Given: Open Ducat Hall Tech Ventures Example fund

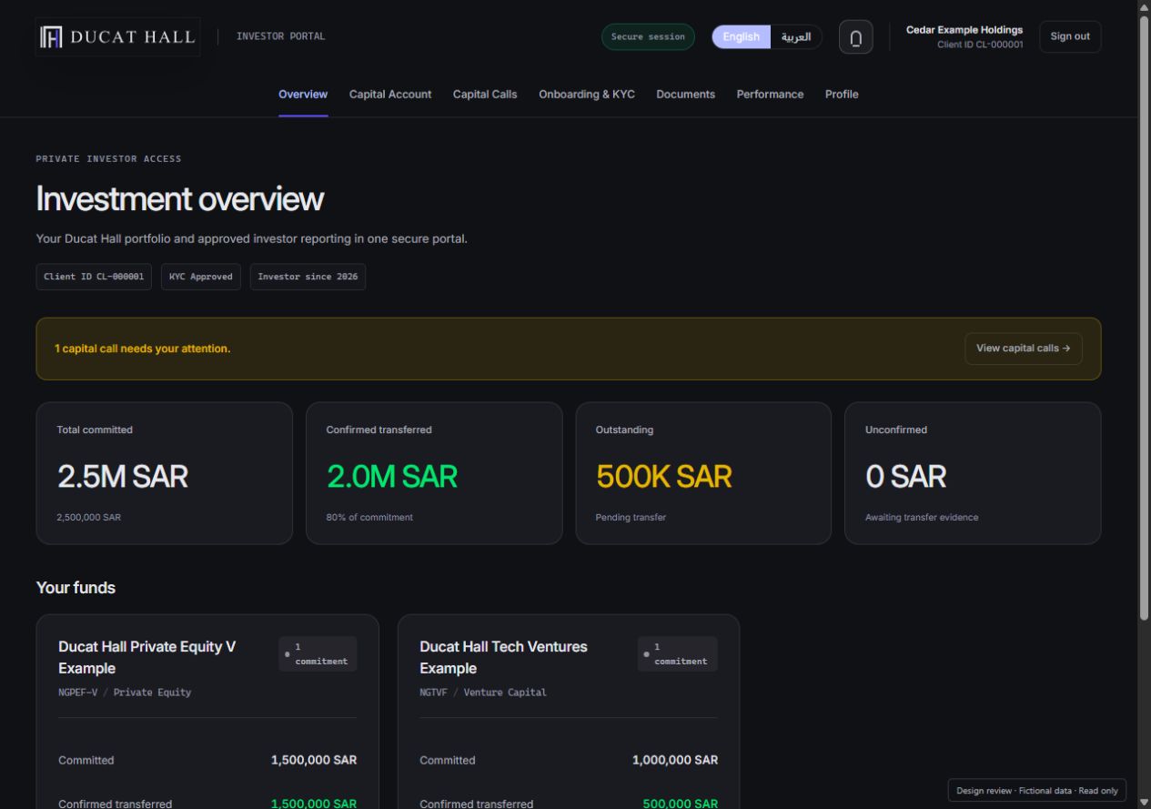Looking at the screenshot, I should pos(503,657).
